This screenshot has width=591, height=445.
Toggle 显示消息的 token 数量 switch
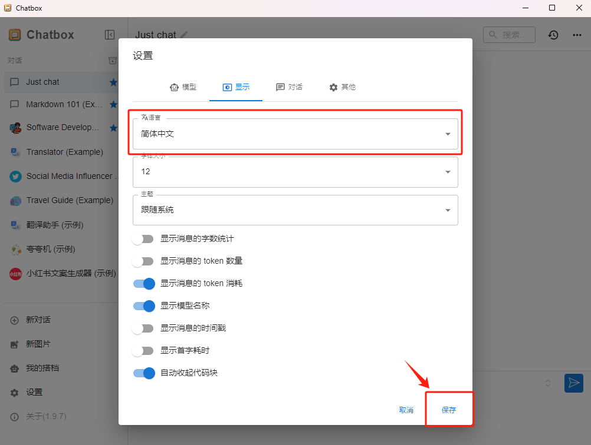(x=143, y=261)
